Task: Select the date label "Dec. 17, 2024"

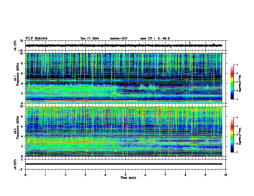Action: [x=89, y=38]
